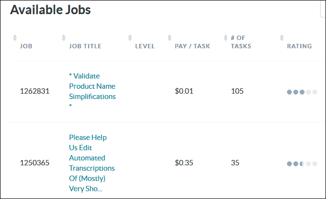Screen dimensions: 326x199
Task: Click the sort arrows beside LEVEL column
Action: point(130,38)
